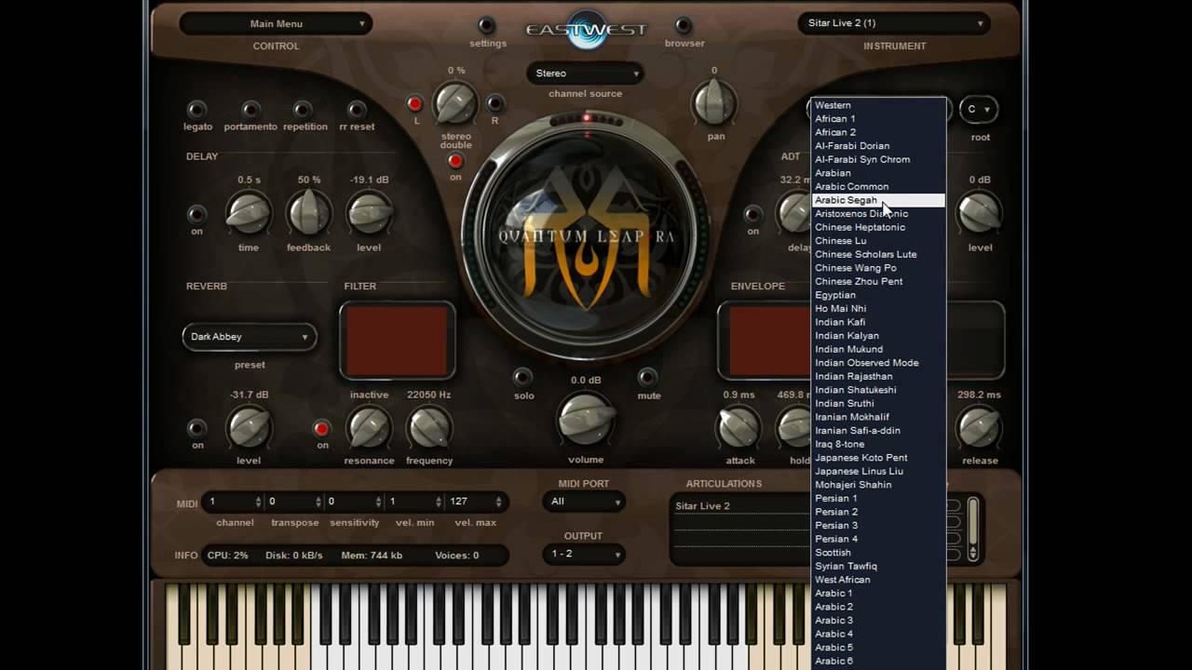Click the stereo double knob
The height and width of the screenshot is (670, 1192).
pos(455,103)
